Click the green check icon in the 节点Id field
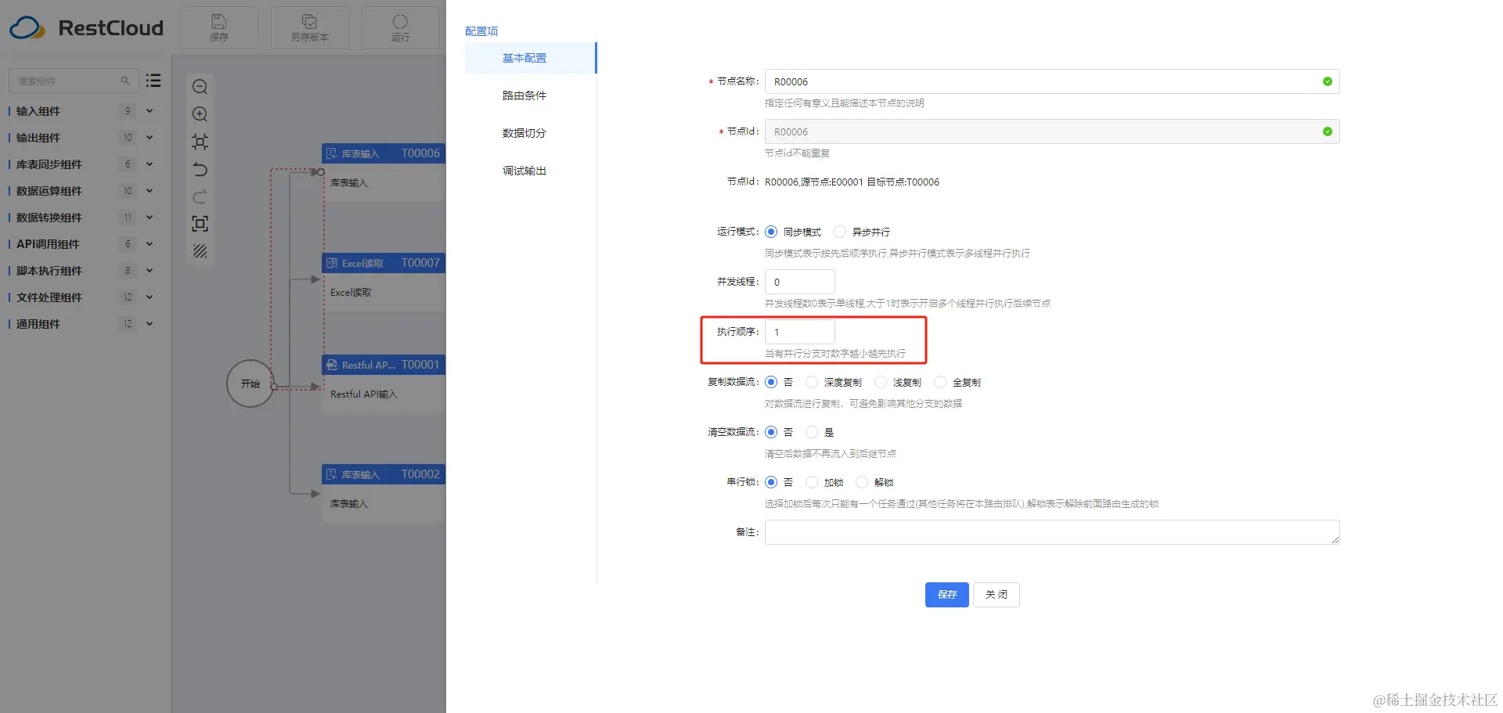This screenshot has width=1503, height=713. pos(1328,131)
